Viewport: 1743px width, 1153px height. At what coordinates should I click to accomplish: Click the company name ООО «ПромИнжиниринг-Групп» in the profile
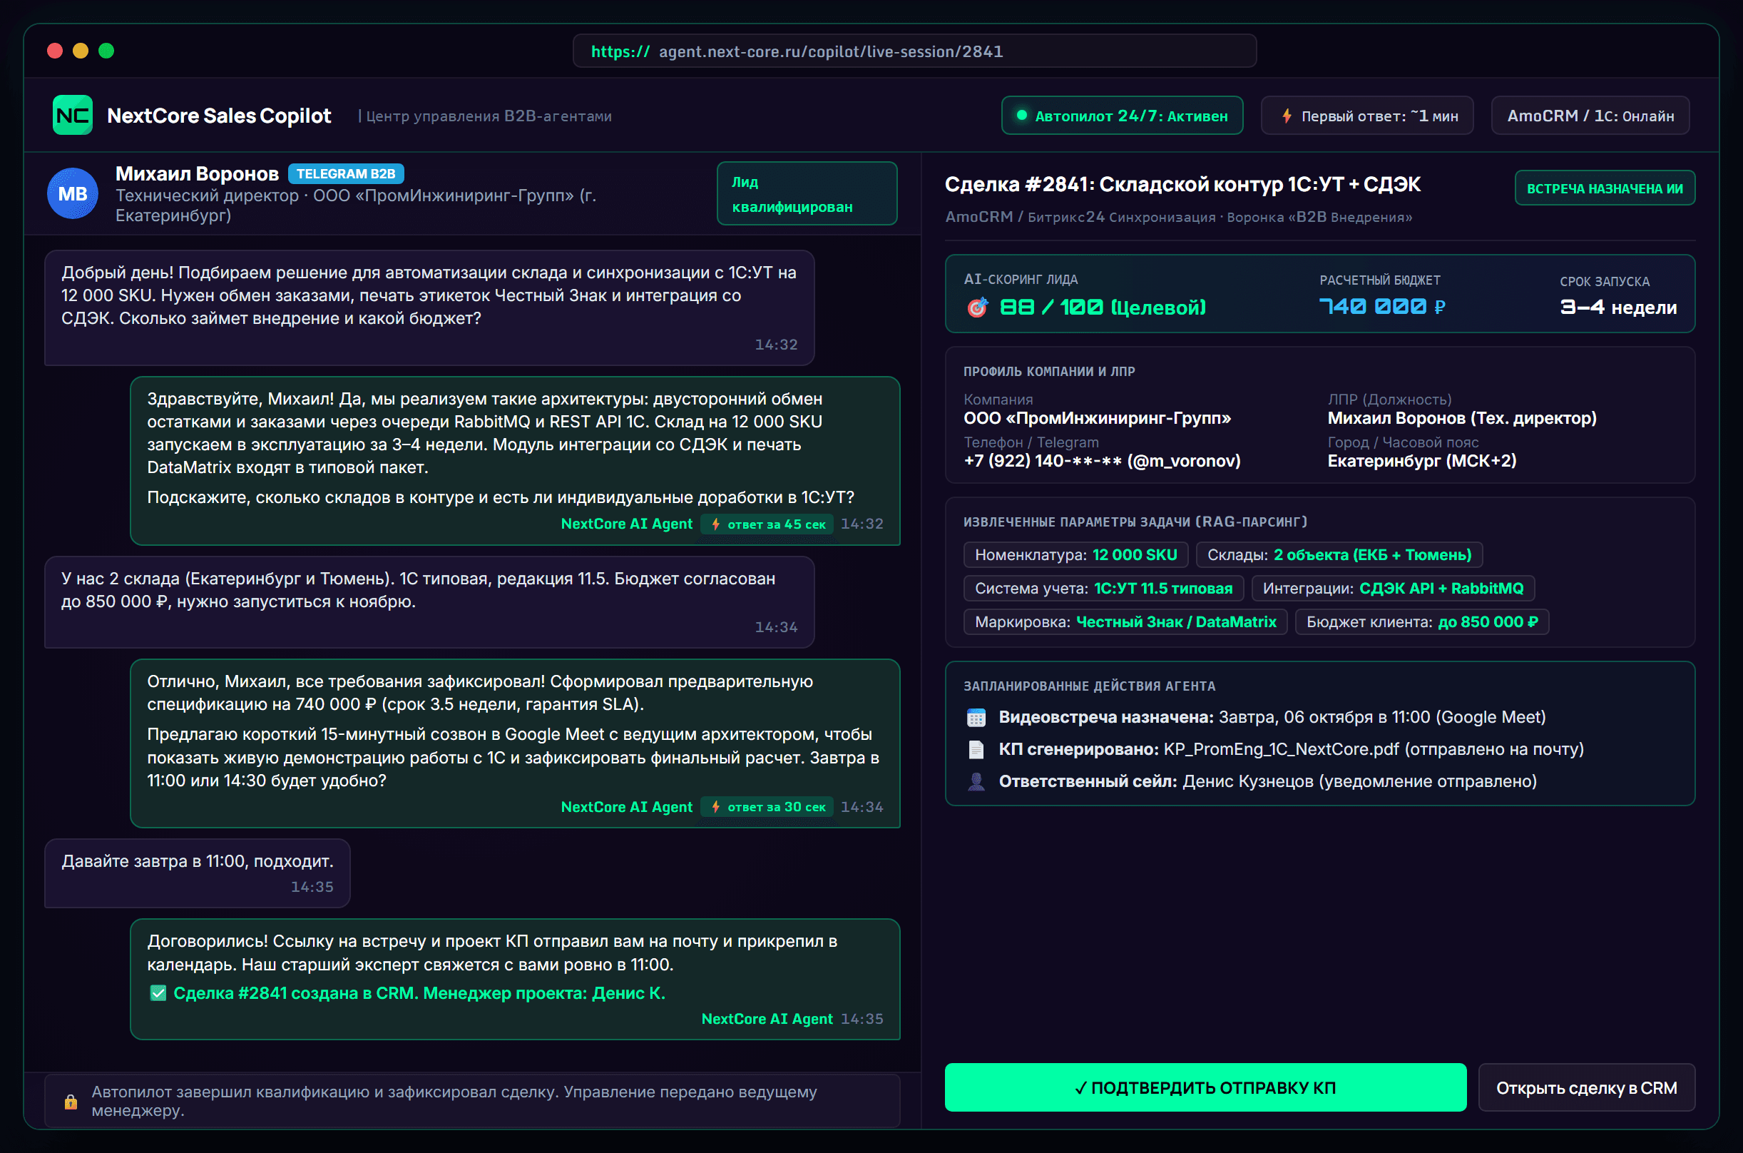pos(1097,418)
